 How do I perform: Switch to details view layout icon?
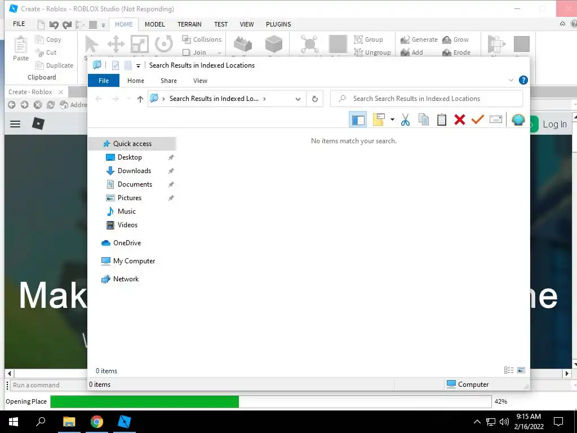[x=509, y=370]
